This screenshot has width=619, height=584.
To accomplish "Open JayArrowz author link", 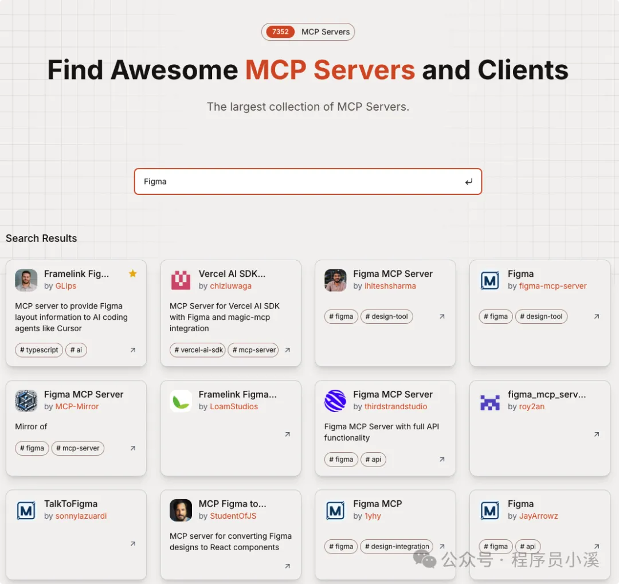I will pyautogui.click(x=538, y=516).
